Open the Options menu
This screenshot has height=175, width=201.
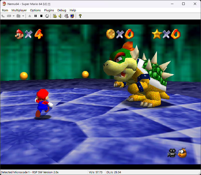35,10
